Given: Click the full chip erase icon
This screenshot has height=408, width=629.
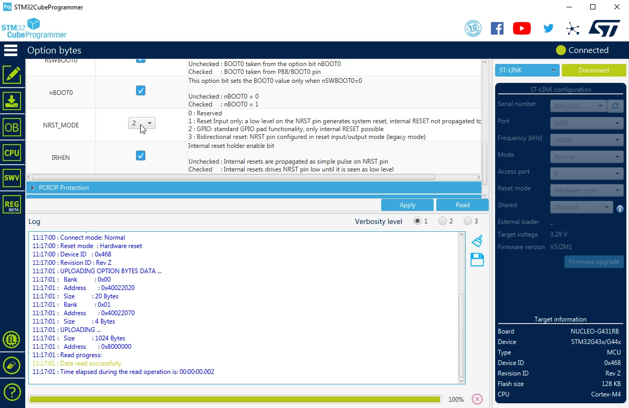Looking at the screenshot, I should pyautogui.click(x=12, y=366).
